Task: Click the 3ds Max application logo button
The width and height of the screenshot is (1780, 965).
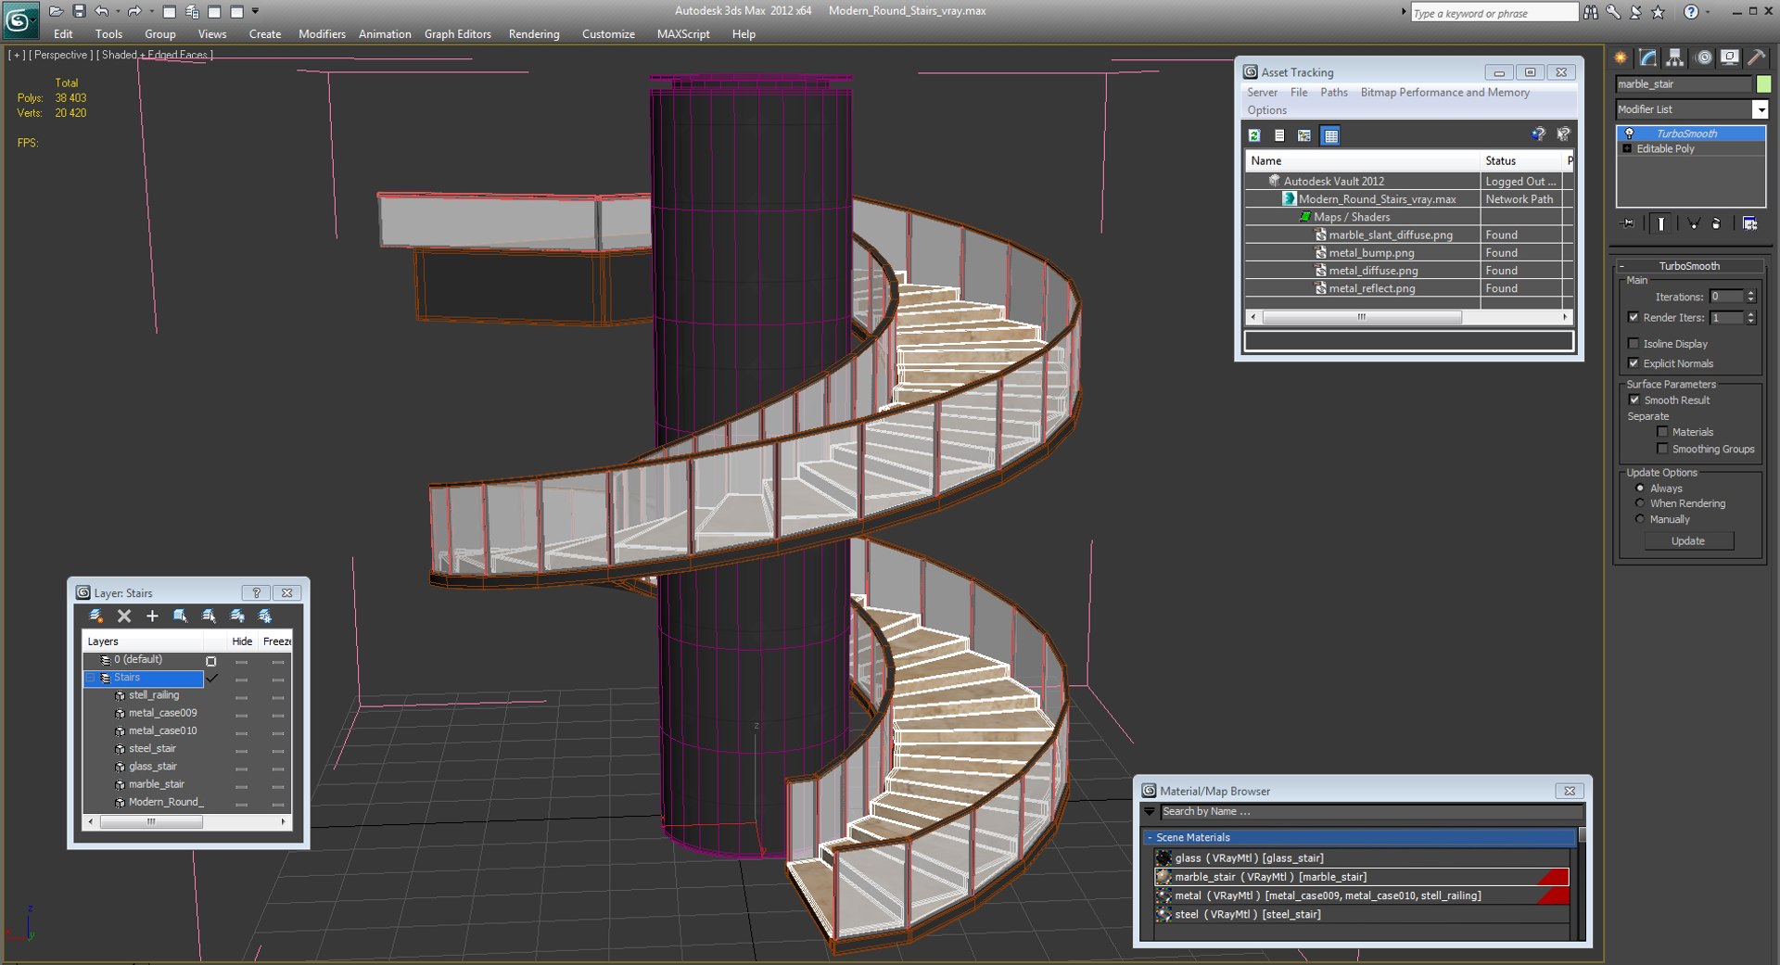Action: click(19, 19)
